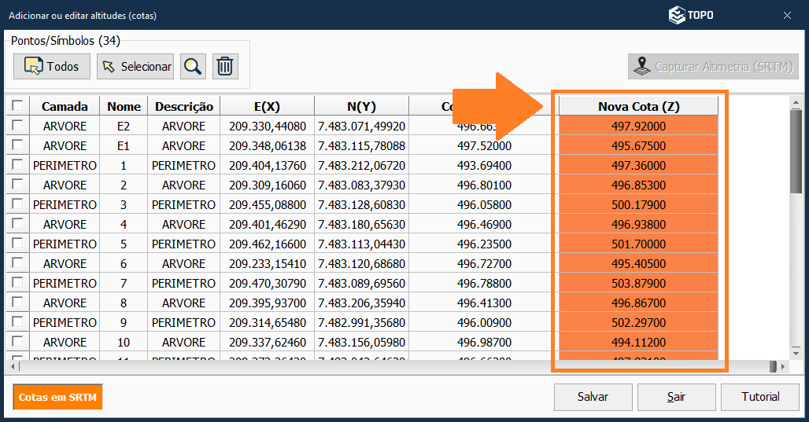
Task: Click the E(X) column header
Action: click(267, 106)
